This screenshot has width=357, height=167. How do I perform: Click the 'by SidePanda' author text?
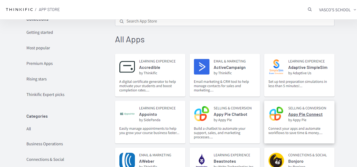tap(150, 120)
